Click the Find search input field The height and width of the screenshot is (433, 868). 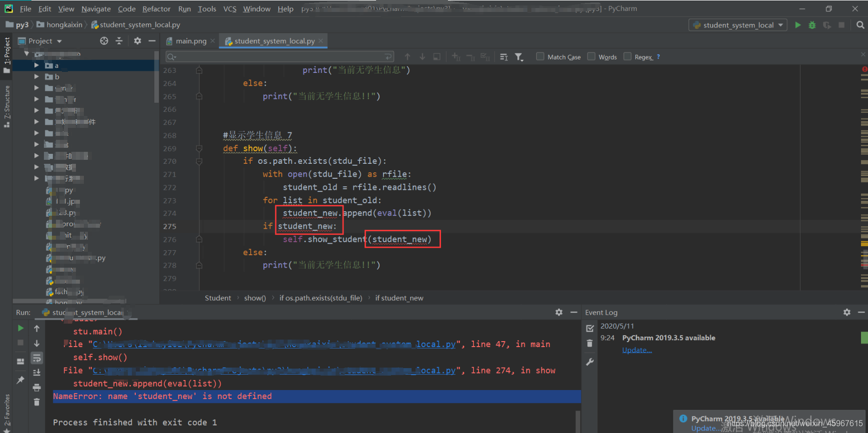pyautogui.click(x=280, y=57)
